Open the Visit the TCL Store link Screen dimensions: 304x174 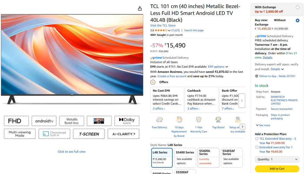(163, 25)
